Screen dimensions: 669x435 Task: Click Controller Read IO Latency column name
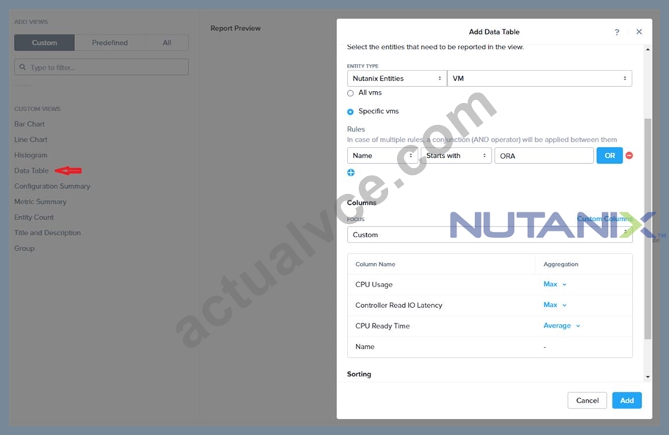coord(398,306)
